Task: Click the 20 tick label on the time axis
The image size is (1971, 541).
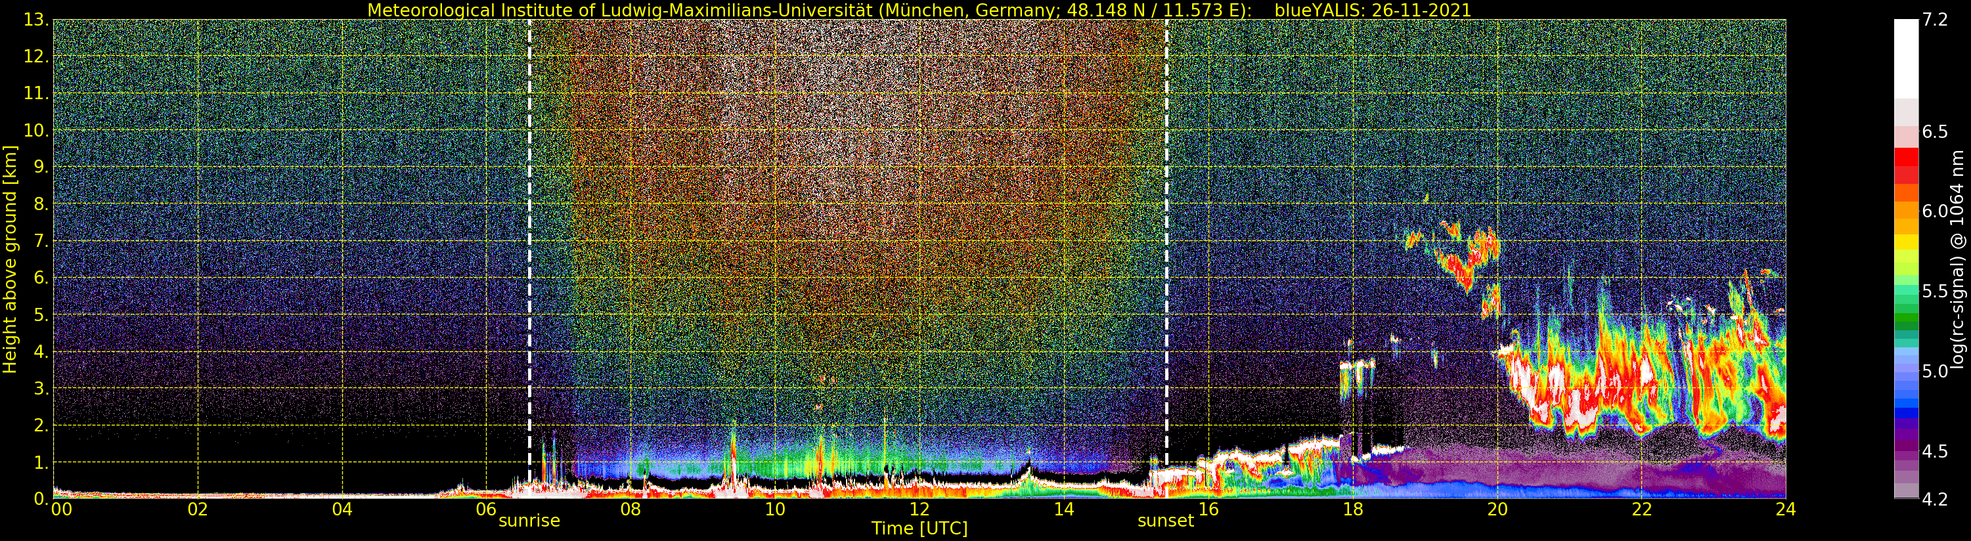Action: (x=1497, y=509)
